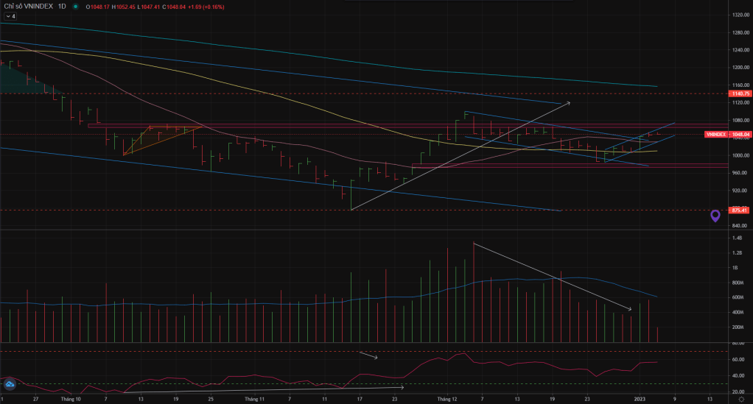The height and width of the screenshot is (404, 753).
Task: Click the small arrow above the RSI line
Action: pos(375,358)
